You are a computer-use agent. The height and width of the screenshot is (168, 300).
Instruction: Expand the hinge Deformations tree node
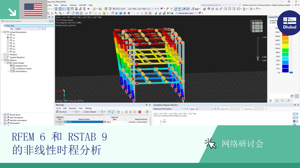coord(8,71)
